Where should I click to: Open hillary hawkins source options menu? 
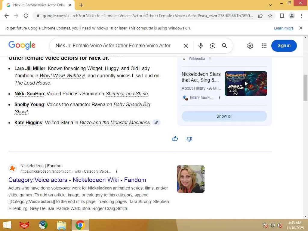coord(219,97)
